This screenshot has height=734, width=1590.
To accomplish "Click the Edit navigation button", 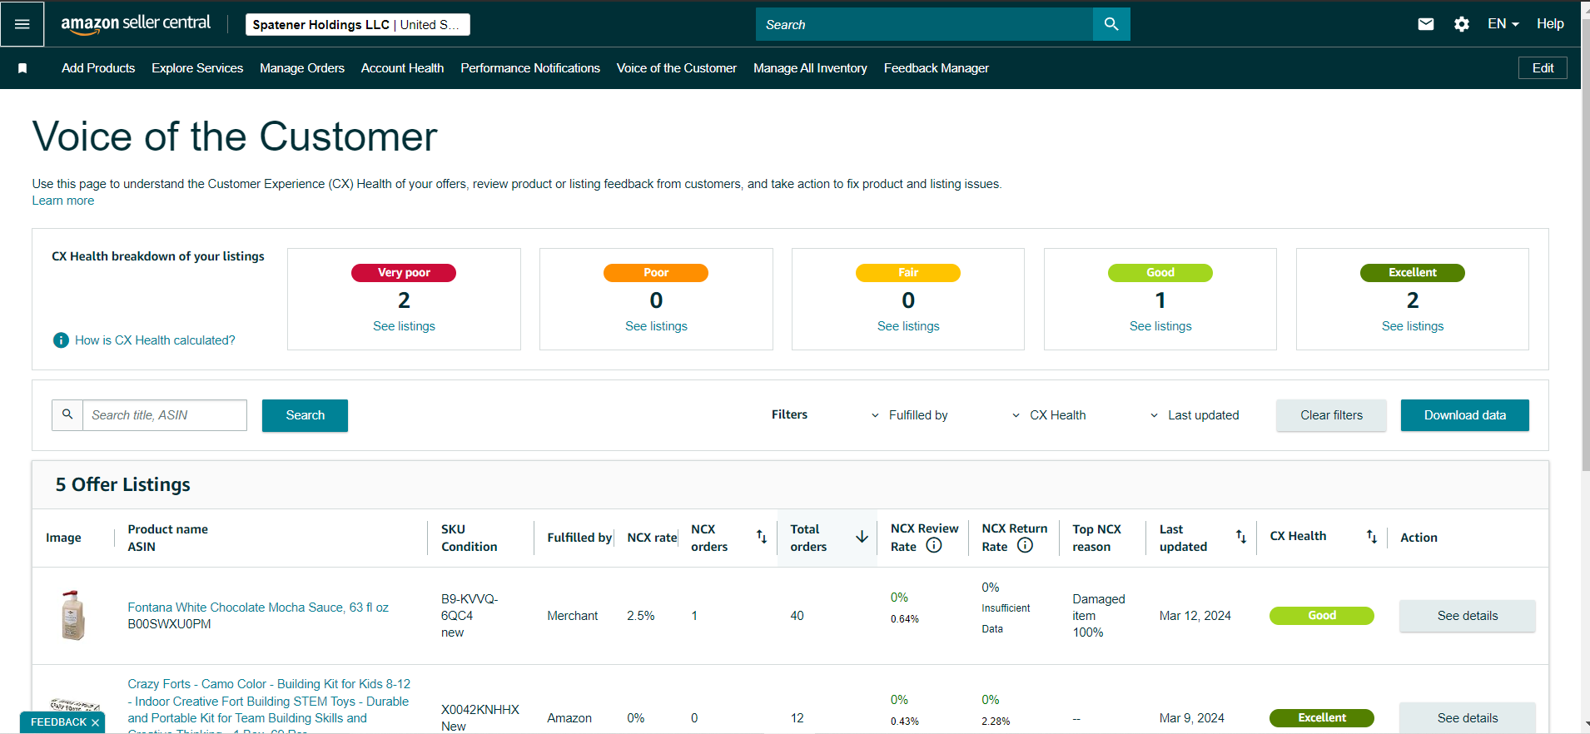I will point(1543,68).
